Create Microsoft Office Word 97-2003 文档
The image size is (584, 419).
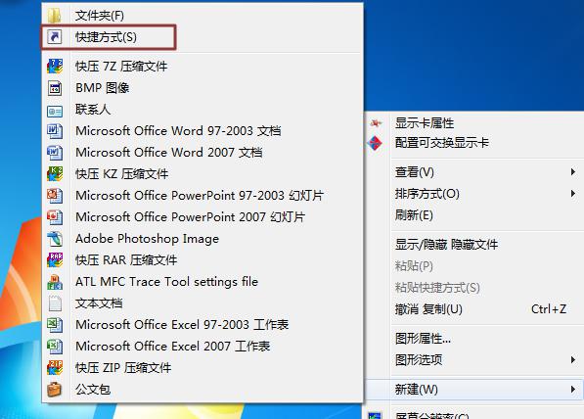click(202, 131)
